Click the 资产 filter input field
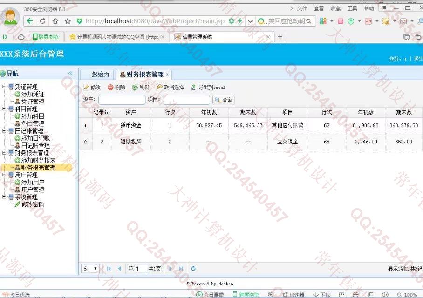The width and height of the screenshot is (423, 298). click(x=122, y=100)
